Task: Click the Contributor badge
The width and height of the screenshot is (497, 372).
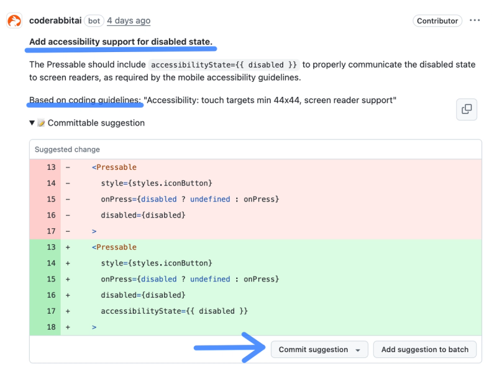Action: (x=437, y=20)
